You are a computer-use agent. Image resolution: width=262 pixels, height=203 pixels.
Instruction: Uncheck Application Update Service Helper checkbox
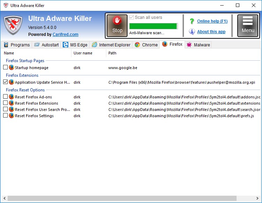tap(5, 82)
